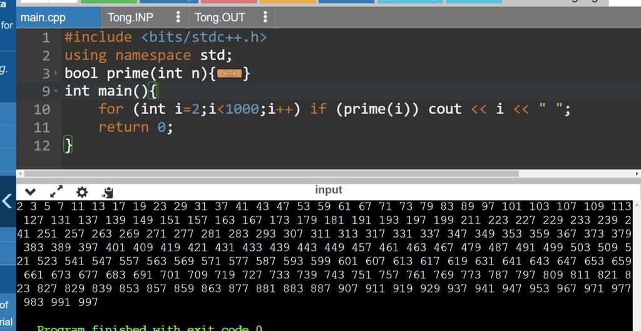Click the "for" keyword on line 10
This screenshot has width=641, height=331.
coord(111,109)
